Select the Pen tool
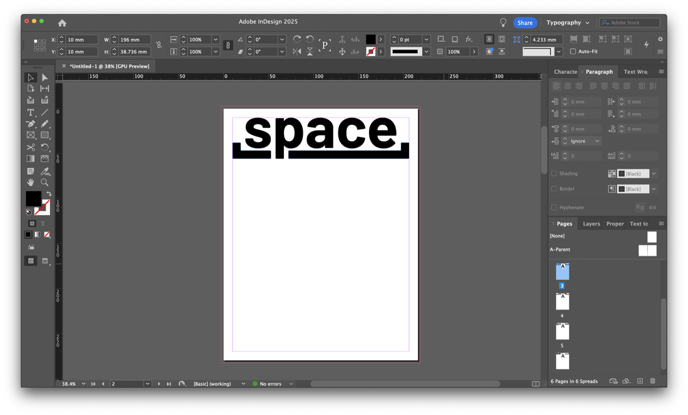The image size is (688, 415). tap(30, 124)
